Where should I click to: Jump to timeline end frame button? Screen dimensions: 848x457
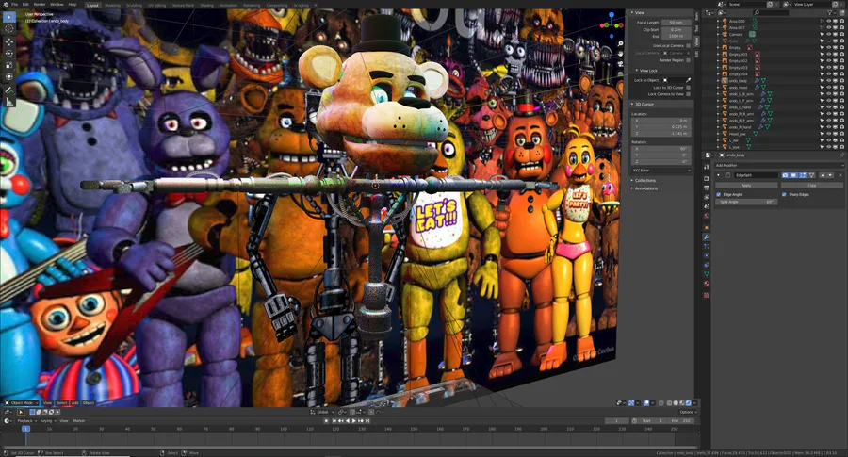click(367, 421)
